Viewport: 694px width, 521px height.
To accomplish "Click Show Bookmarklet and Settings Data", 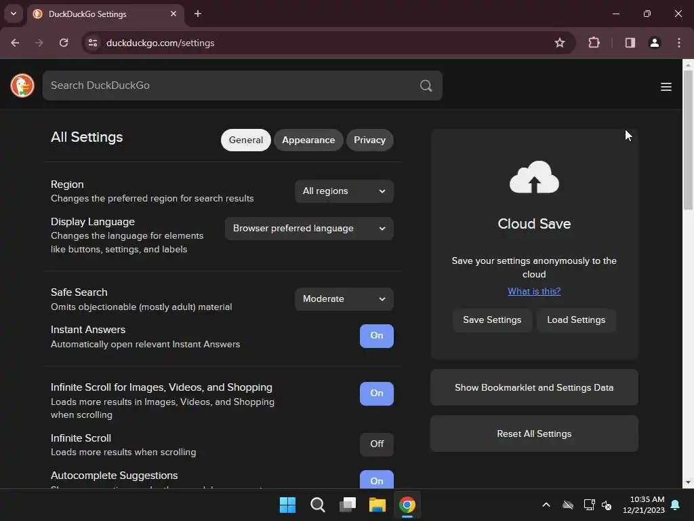I will pyautogui.click(x=534, y=387).
